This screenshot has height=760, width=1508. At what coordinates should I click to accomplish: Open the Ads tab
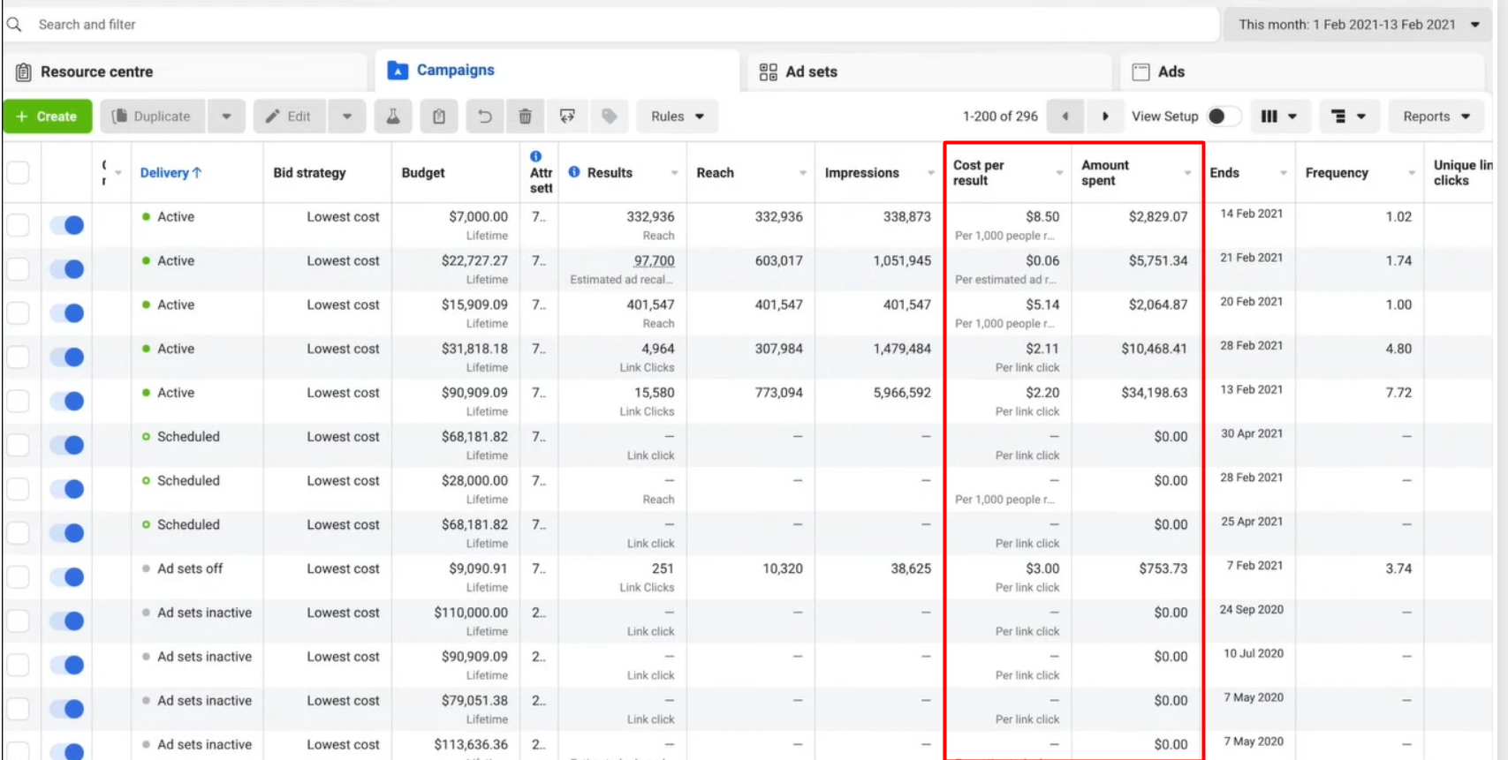click(x=1171, y=71)
